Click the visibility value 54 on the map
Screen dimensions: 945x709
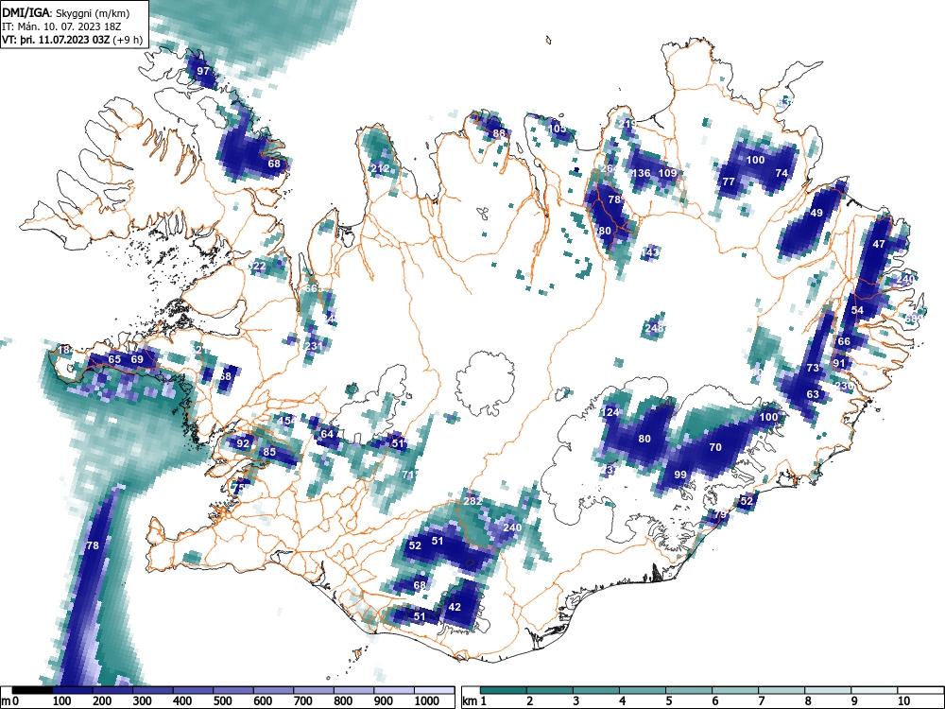pyautogui.click(x=857, y=310)
